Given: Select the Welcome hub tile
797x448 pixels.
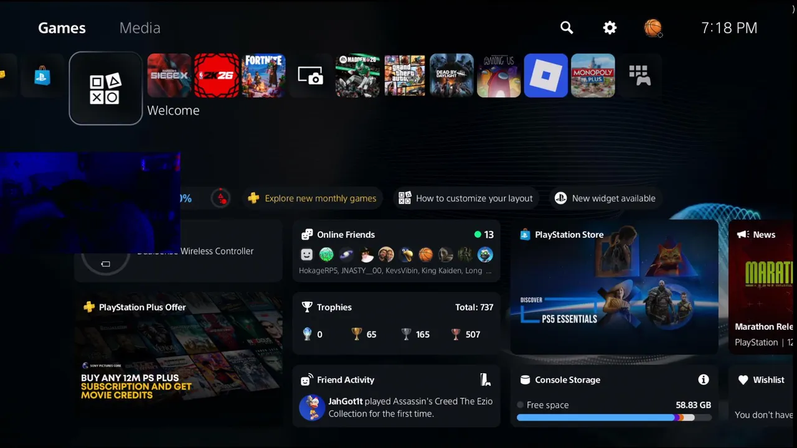Looking at the screenshot, I should tap(106, 88).
